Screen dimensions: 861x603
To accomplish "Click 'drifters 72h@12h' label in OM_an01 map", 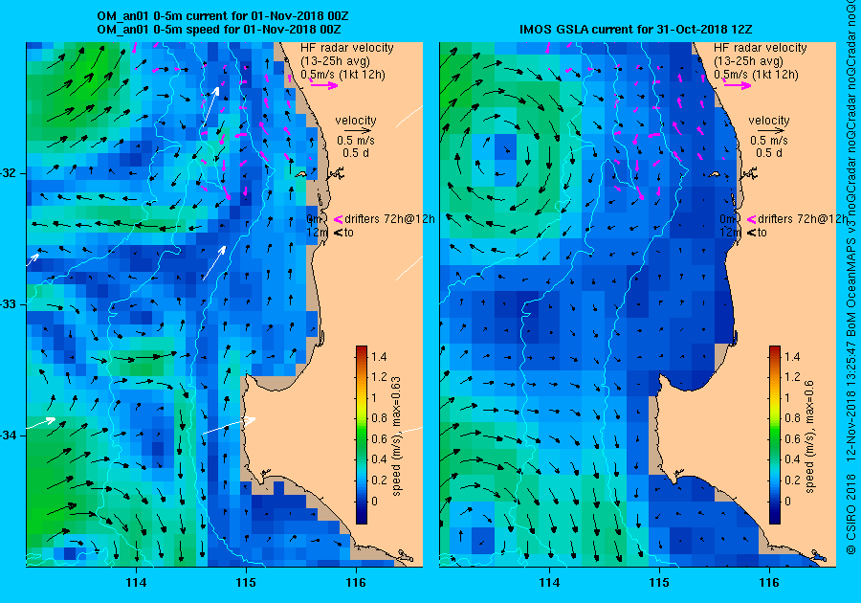I will (x=389, y=219).
